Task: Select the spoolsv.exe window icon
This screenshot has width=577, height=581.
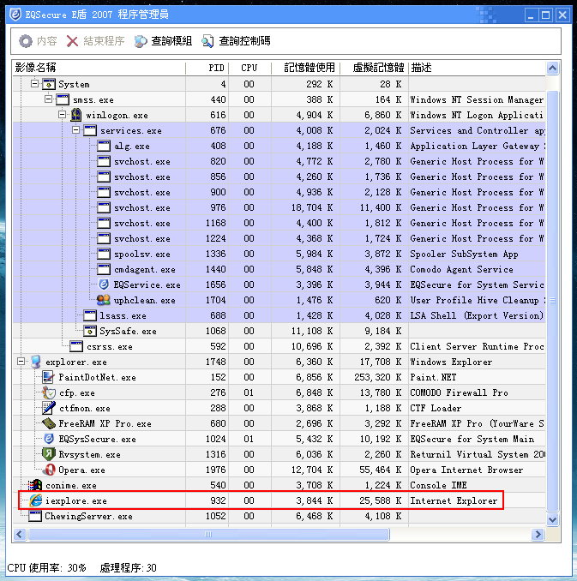Action: (104, 254)
